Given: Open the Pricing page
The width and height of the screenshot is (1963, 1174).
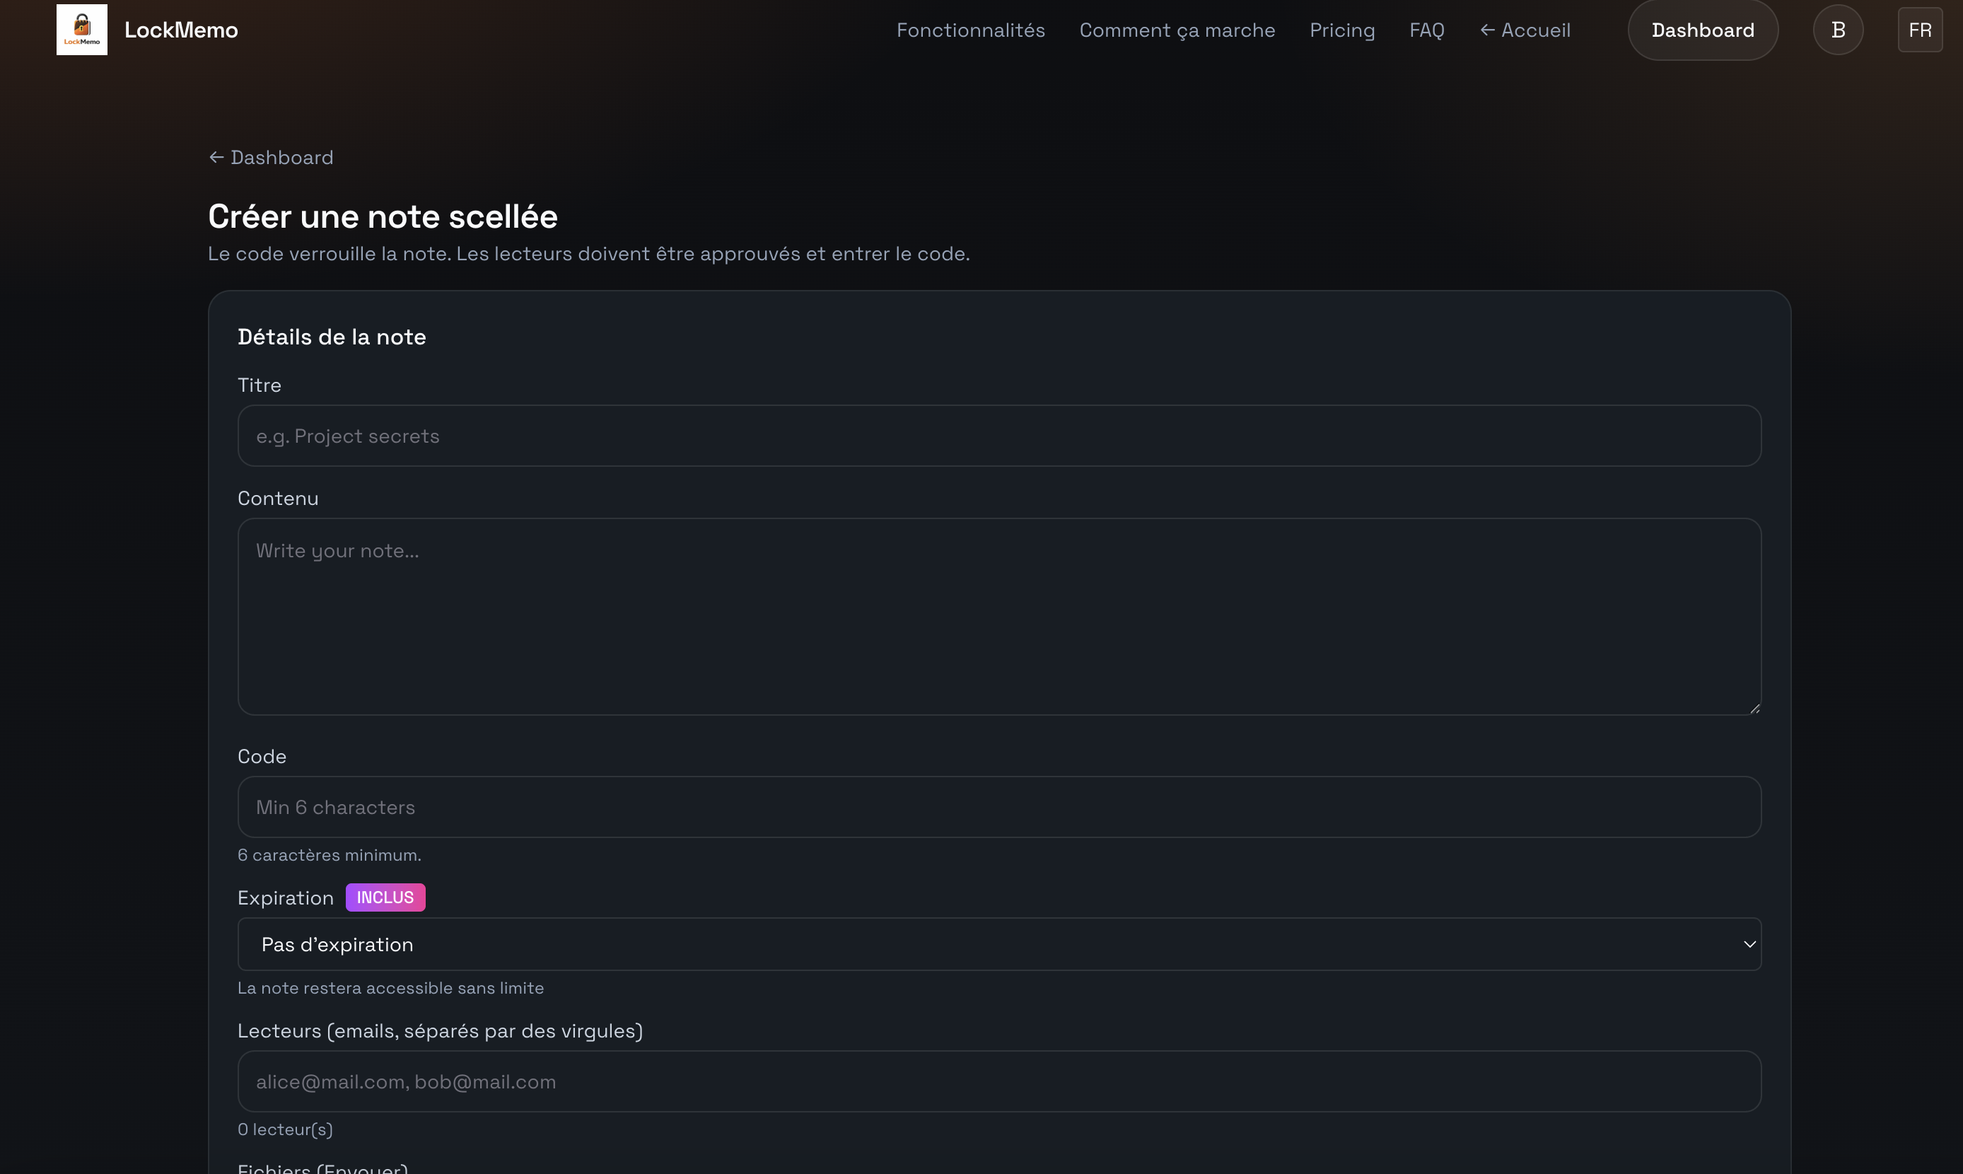Looking at the screenshot, I should [x=1342, y=29].
